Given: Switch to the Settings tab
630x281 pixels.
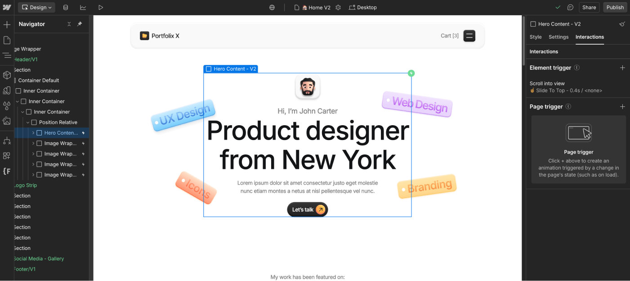Looking at the screenshot, I should pos(558,37).
